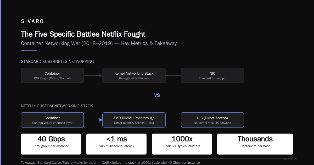The height and width of the screenshot is (165, 314).
Task: Click the Takeaway footer text
Action: point(110,163)
